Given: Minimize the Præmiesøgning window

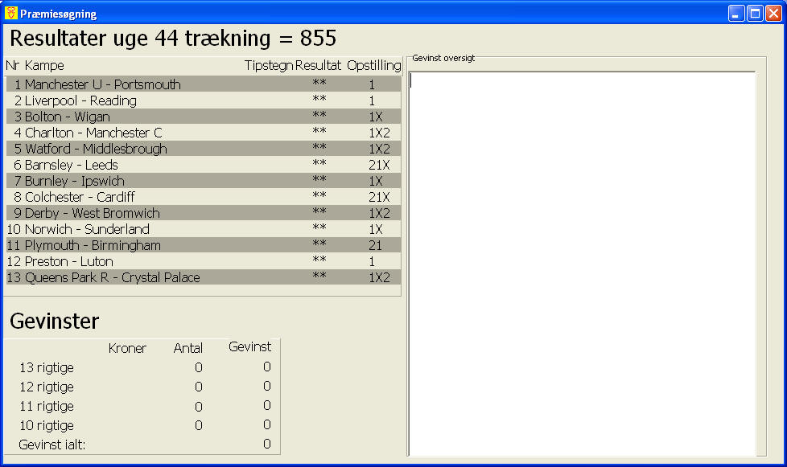Looking at the screenshot, I should [736, 13].
